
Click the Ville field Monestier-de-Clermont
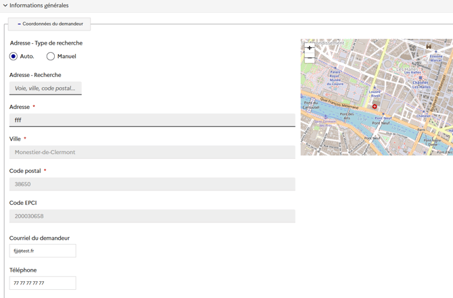(152, 152)
